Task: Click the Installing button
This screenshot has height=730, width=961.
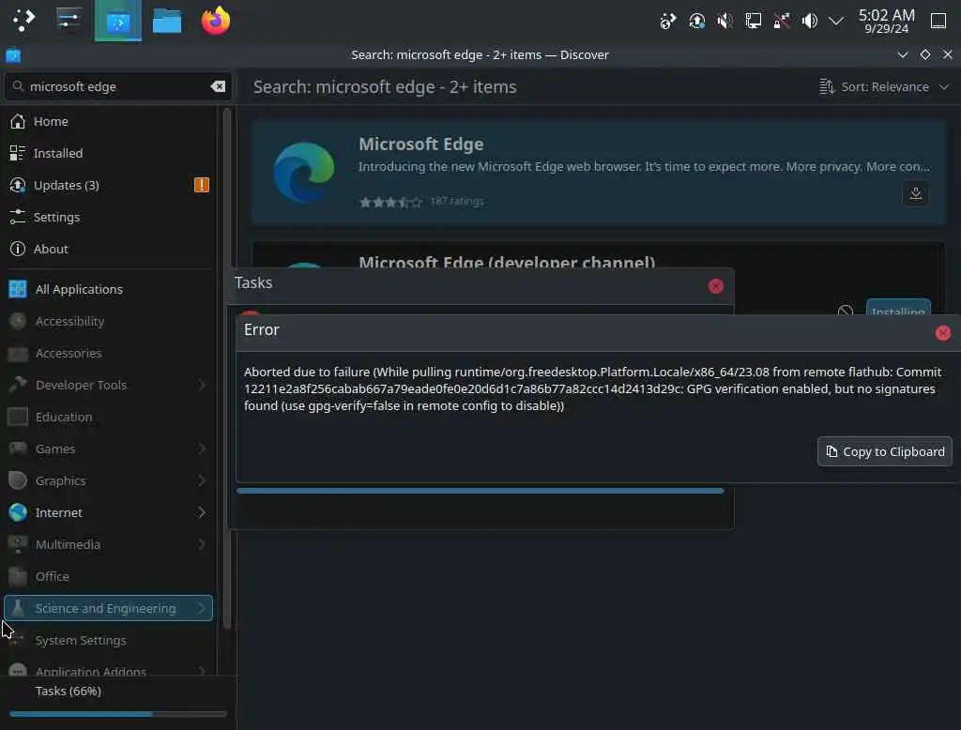Action: 898,308
